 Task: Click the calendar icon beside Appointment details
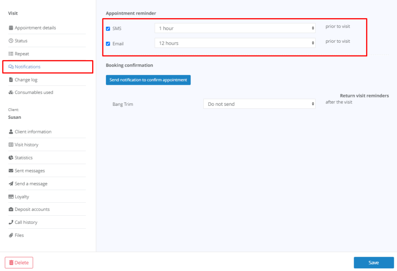tap(11, 28)
